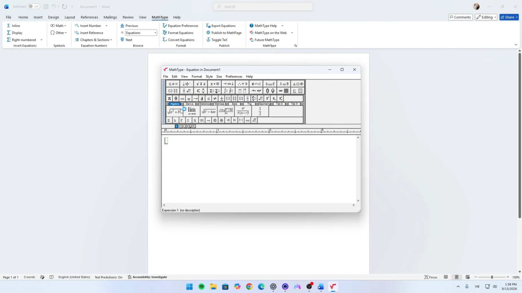Image resolution: width=522 pixels, height=293 pixels.
Task: Toggle AutoSave switch
Action: (34, 7)
